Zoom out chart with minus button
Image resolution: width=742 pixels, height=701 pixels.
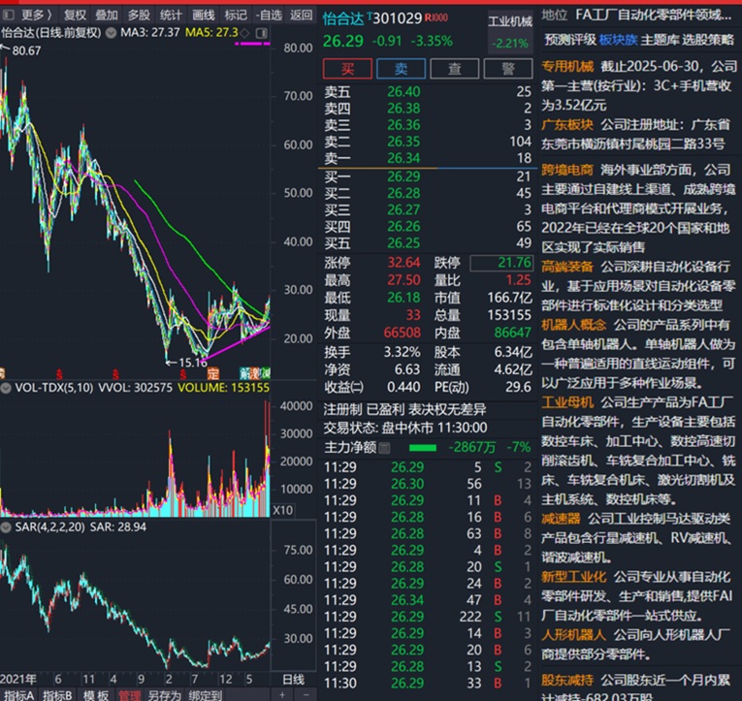click(306, 695)
